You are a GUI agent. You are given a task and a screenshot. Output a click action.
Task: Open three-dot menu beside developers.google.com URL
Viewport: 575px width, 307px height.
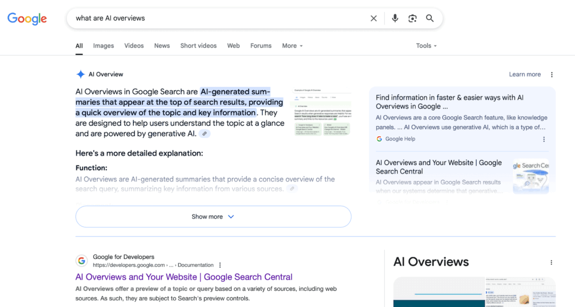220,265
